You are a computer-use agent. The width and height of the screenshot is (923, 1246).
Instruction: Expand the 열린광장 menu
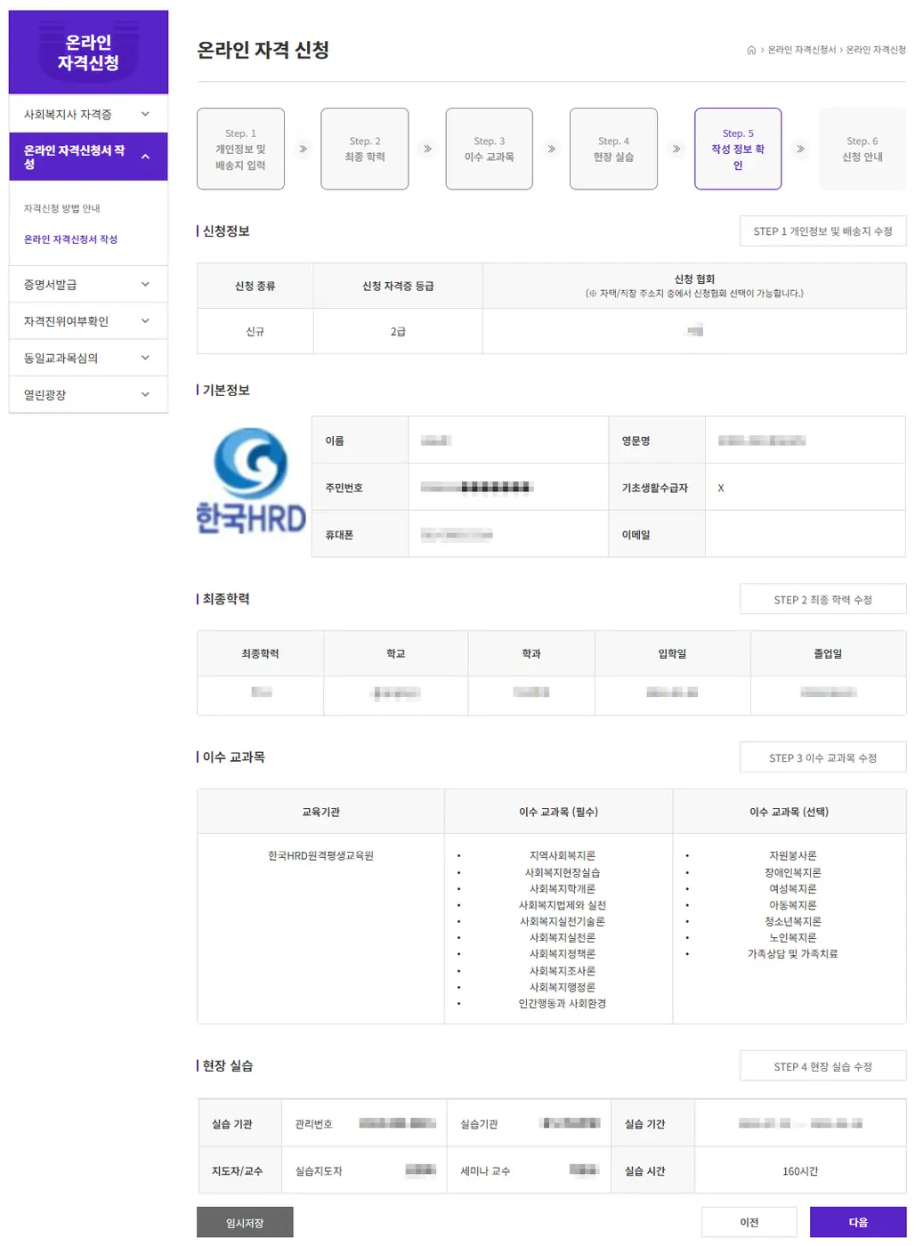click(88, 394)
